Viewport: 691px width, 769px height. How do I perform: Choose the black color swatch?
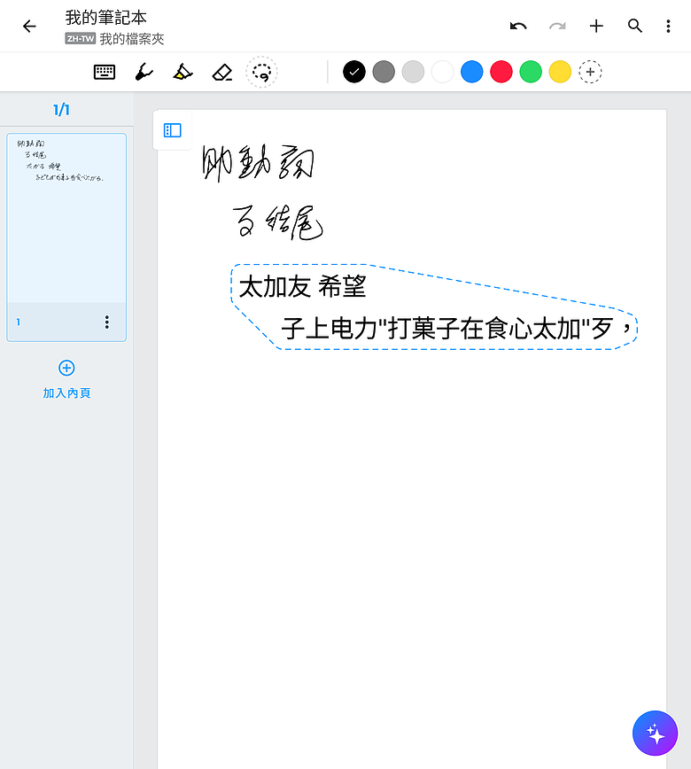(x=354, y=72)
